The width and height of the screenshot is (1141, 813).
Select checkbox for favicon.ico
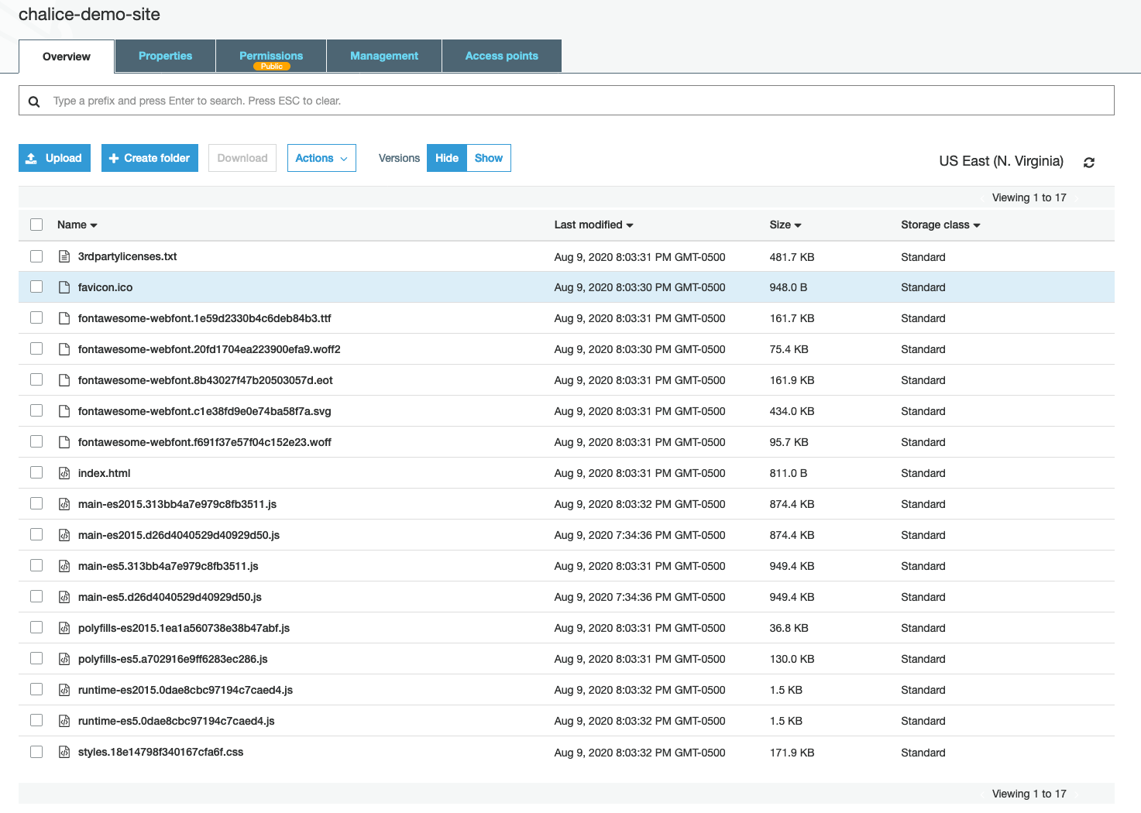pyautogui.click(x=36, y=286)
